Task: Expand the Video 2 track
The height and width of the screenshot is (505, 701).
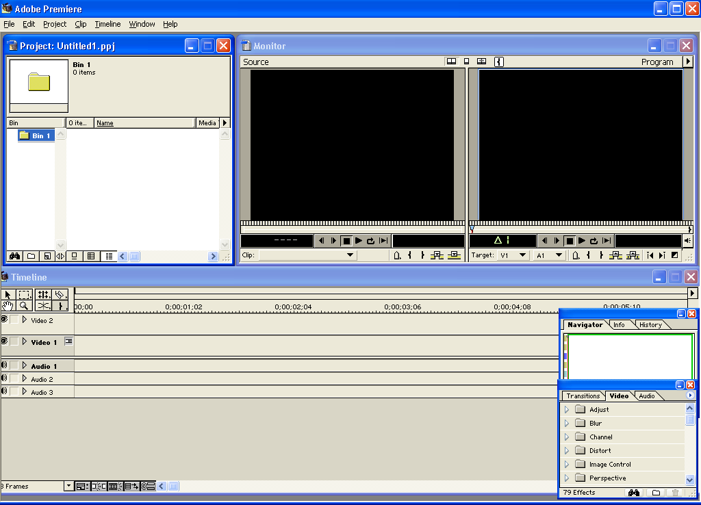Action: [25, 320]
